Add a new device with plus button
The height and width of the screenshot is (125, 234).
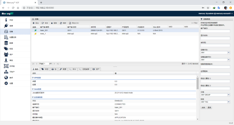[36, 23]
